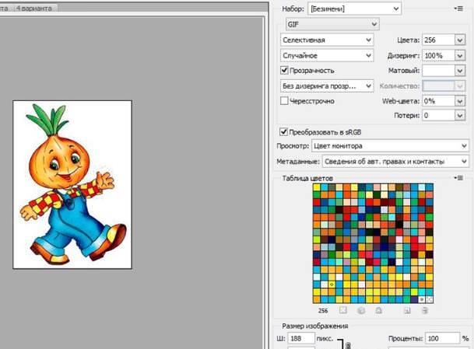Screen dimensions: 474x349
Task: Open the Таблица цветов panel menu icon
Action: click(458, 178)
